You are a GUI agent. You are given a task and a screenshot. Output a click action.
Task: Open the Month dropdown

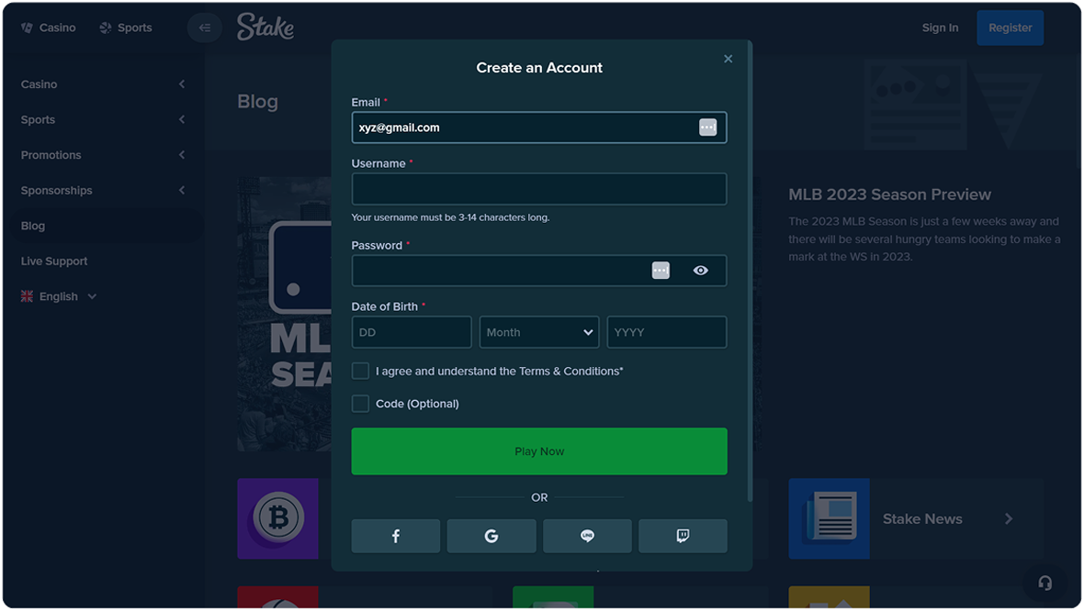click(539, 332)
